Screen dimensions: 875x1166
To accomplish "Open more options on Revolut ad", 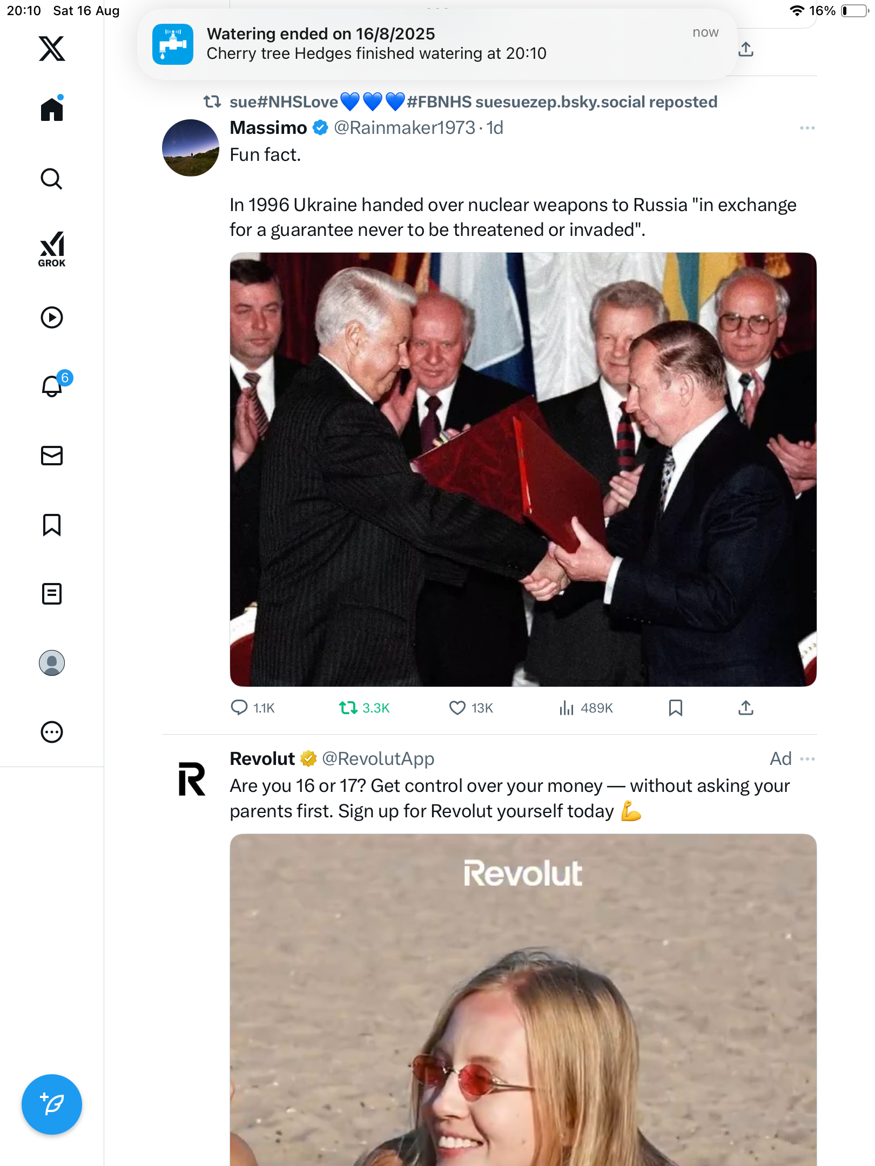I will tap(807, 759).
